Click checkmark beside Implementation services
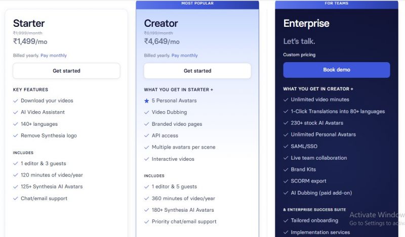405x237 pixels. 286,232
